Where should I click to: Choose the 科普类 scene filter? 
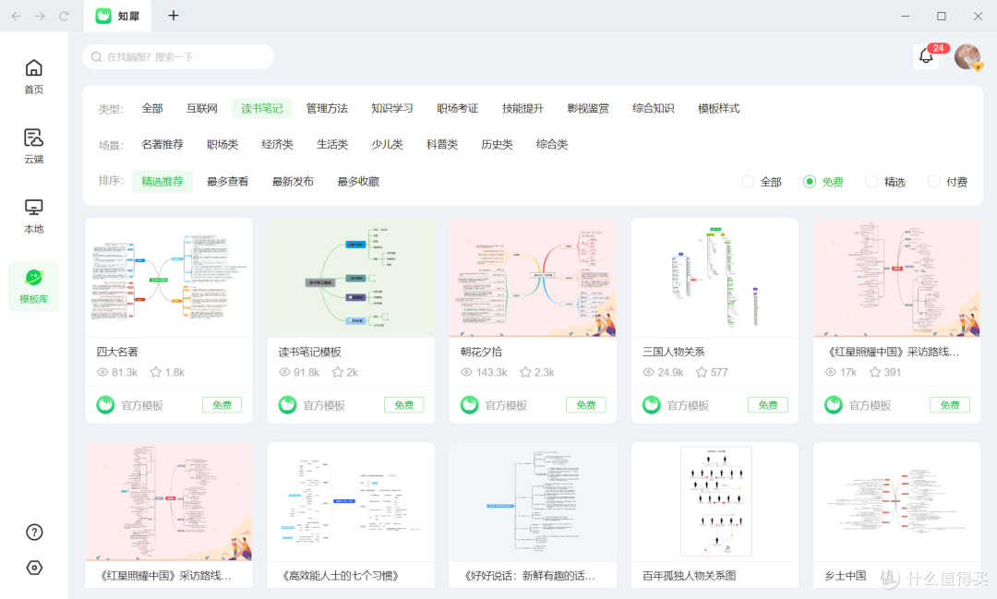click(x=442, y=145)
